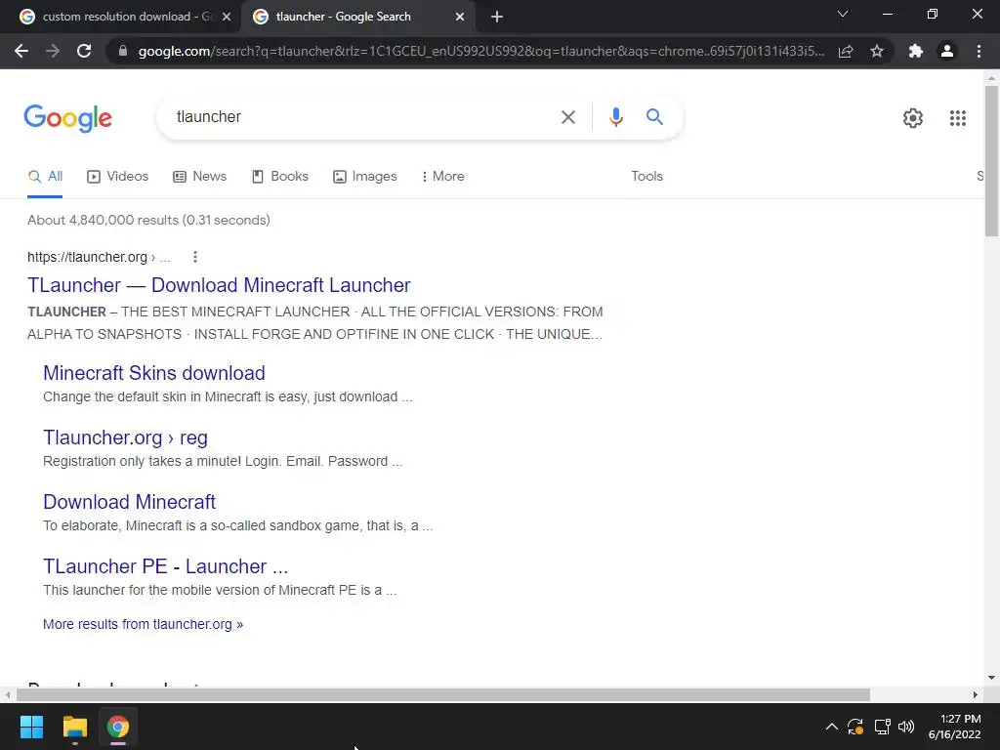Switch to the Videos results tab
Screen dimensions: 1000x750
pyautogui.click(x=118, y=177)
